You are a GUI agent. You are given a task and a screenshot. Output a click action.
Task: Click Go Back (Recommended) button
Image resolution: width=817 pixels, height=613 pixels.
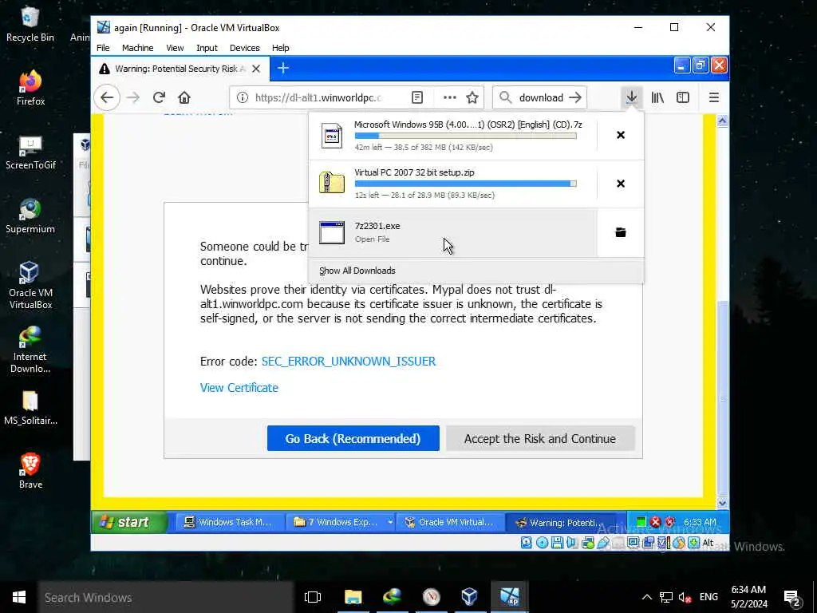[x=353, y=438]
